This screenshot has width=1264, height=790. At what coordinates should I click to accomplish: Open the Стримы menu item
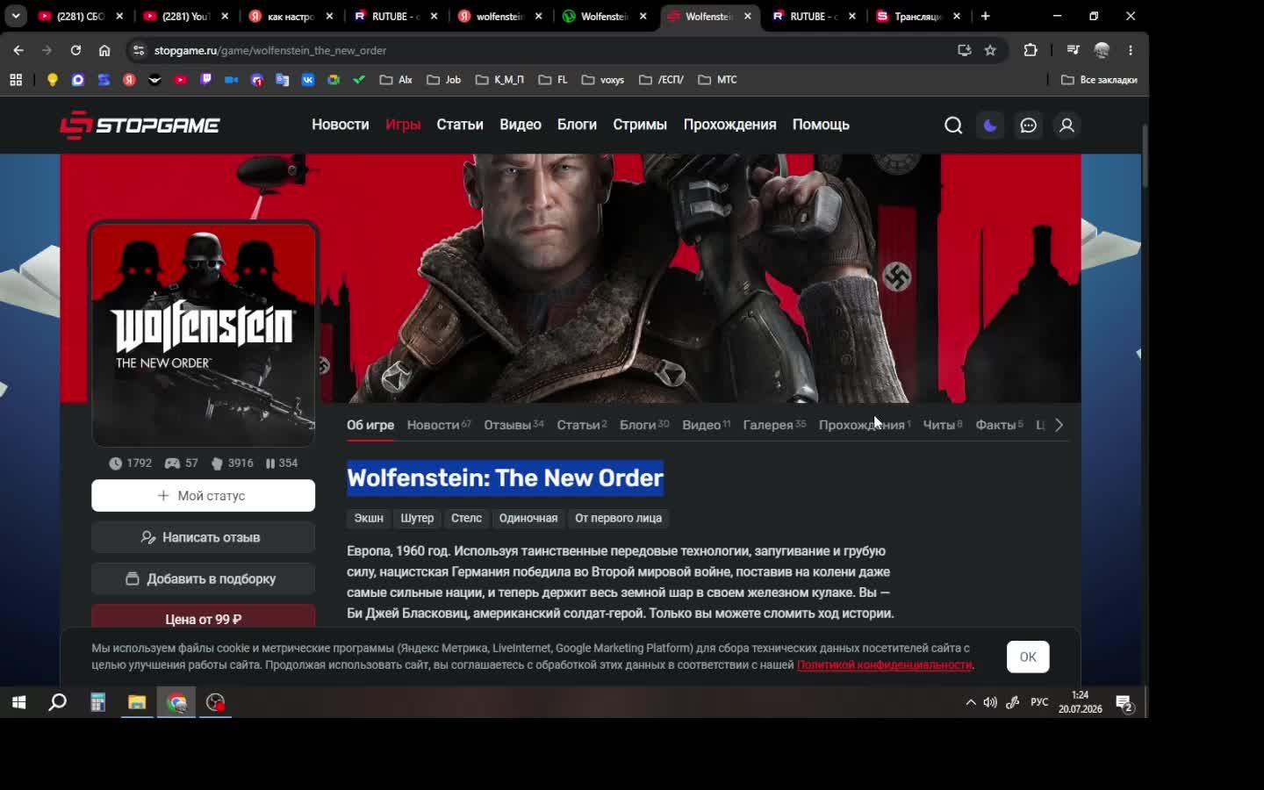(x=640, y=125)
